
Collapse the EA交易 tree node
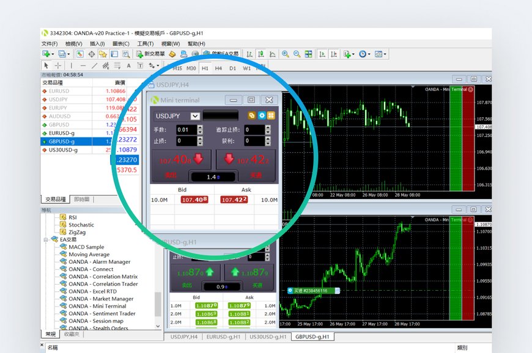[46, 240]
